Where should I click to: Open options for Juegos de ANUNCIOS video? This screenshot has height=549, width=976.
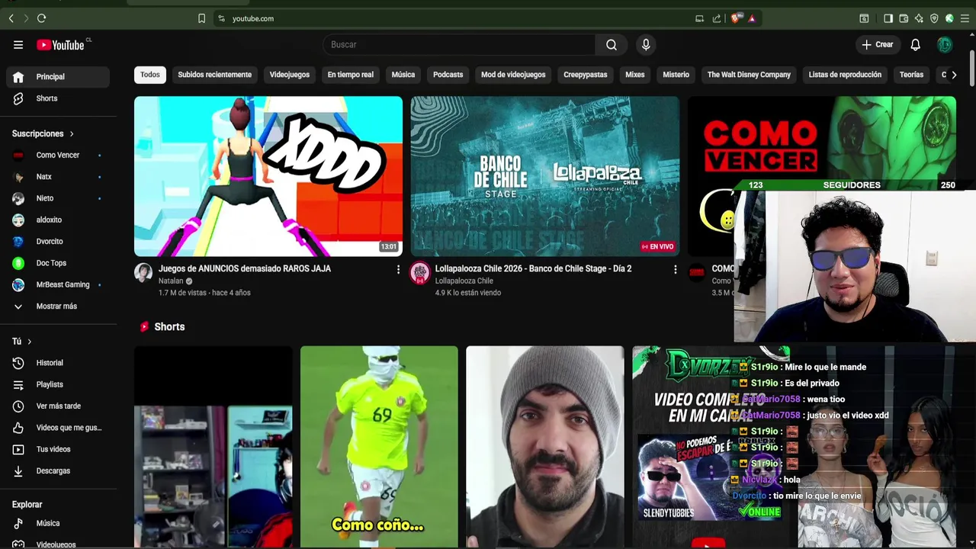(398, 269)
